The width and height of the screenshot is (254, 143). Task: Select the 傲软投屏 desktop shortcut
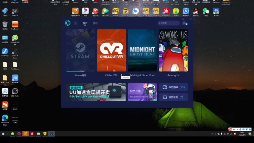pyautogui.click(x=15, y=79)
